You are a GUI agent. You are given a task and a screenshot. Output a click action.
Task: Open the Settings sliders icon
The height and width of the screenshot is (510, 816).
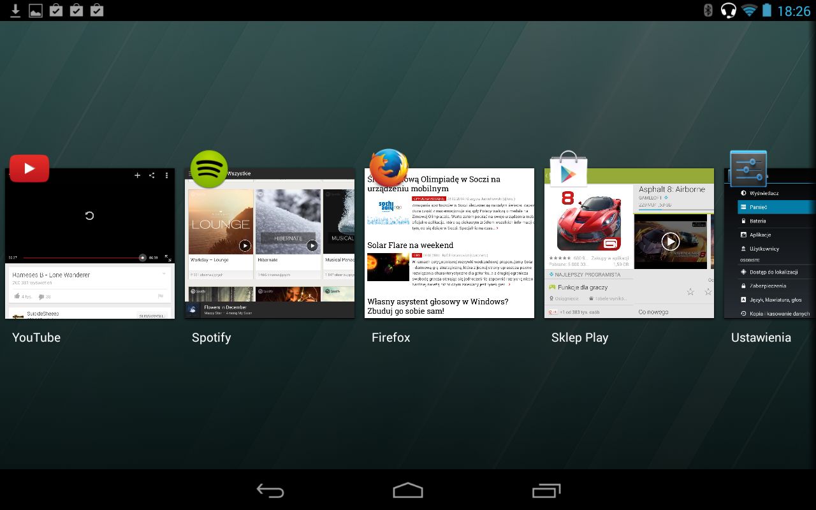[x=748, y=169]
